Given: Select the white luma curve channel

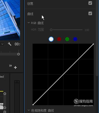Looking at the screenshot, I should tap(51, 39).
